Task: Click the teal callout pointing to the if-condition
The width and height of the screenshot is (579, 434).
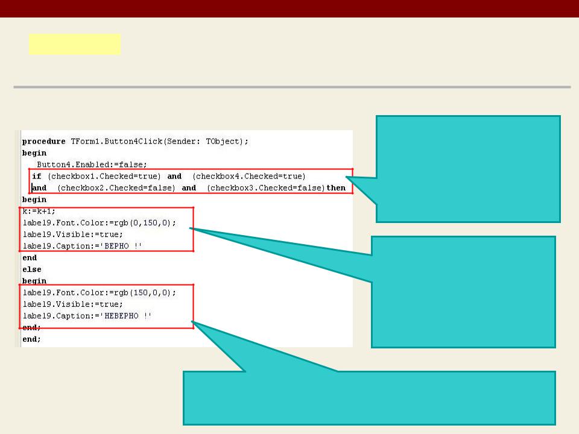Action: click(468, 169)
